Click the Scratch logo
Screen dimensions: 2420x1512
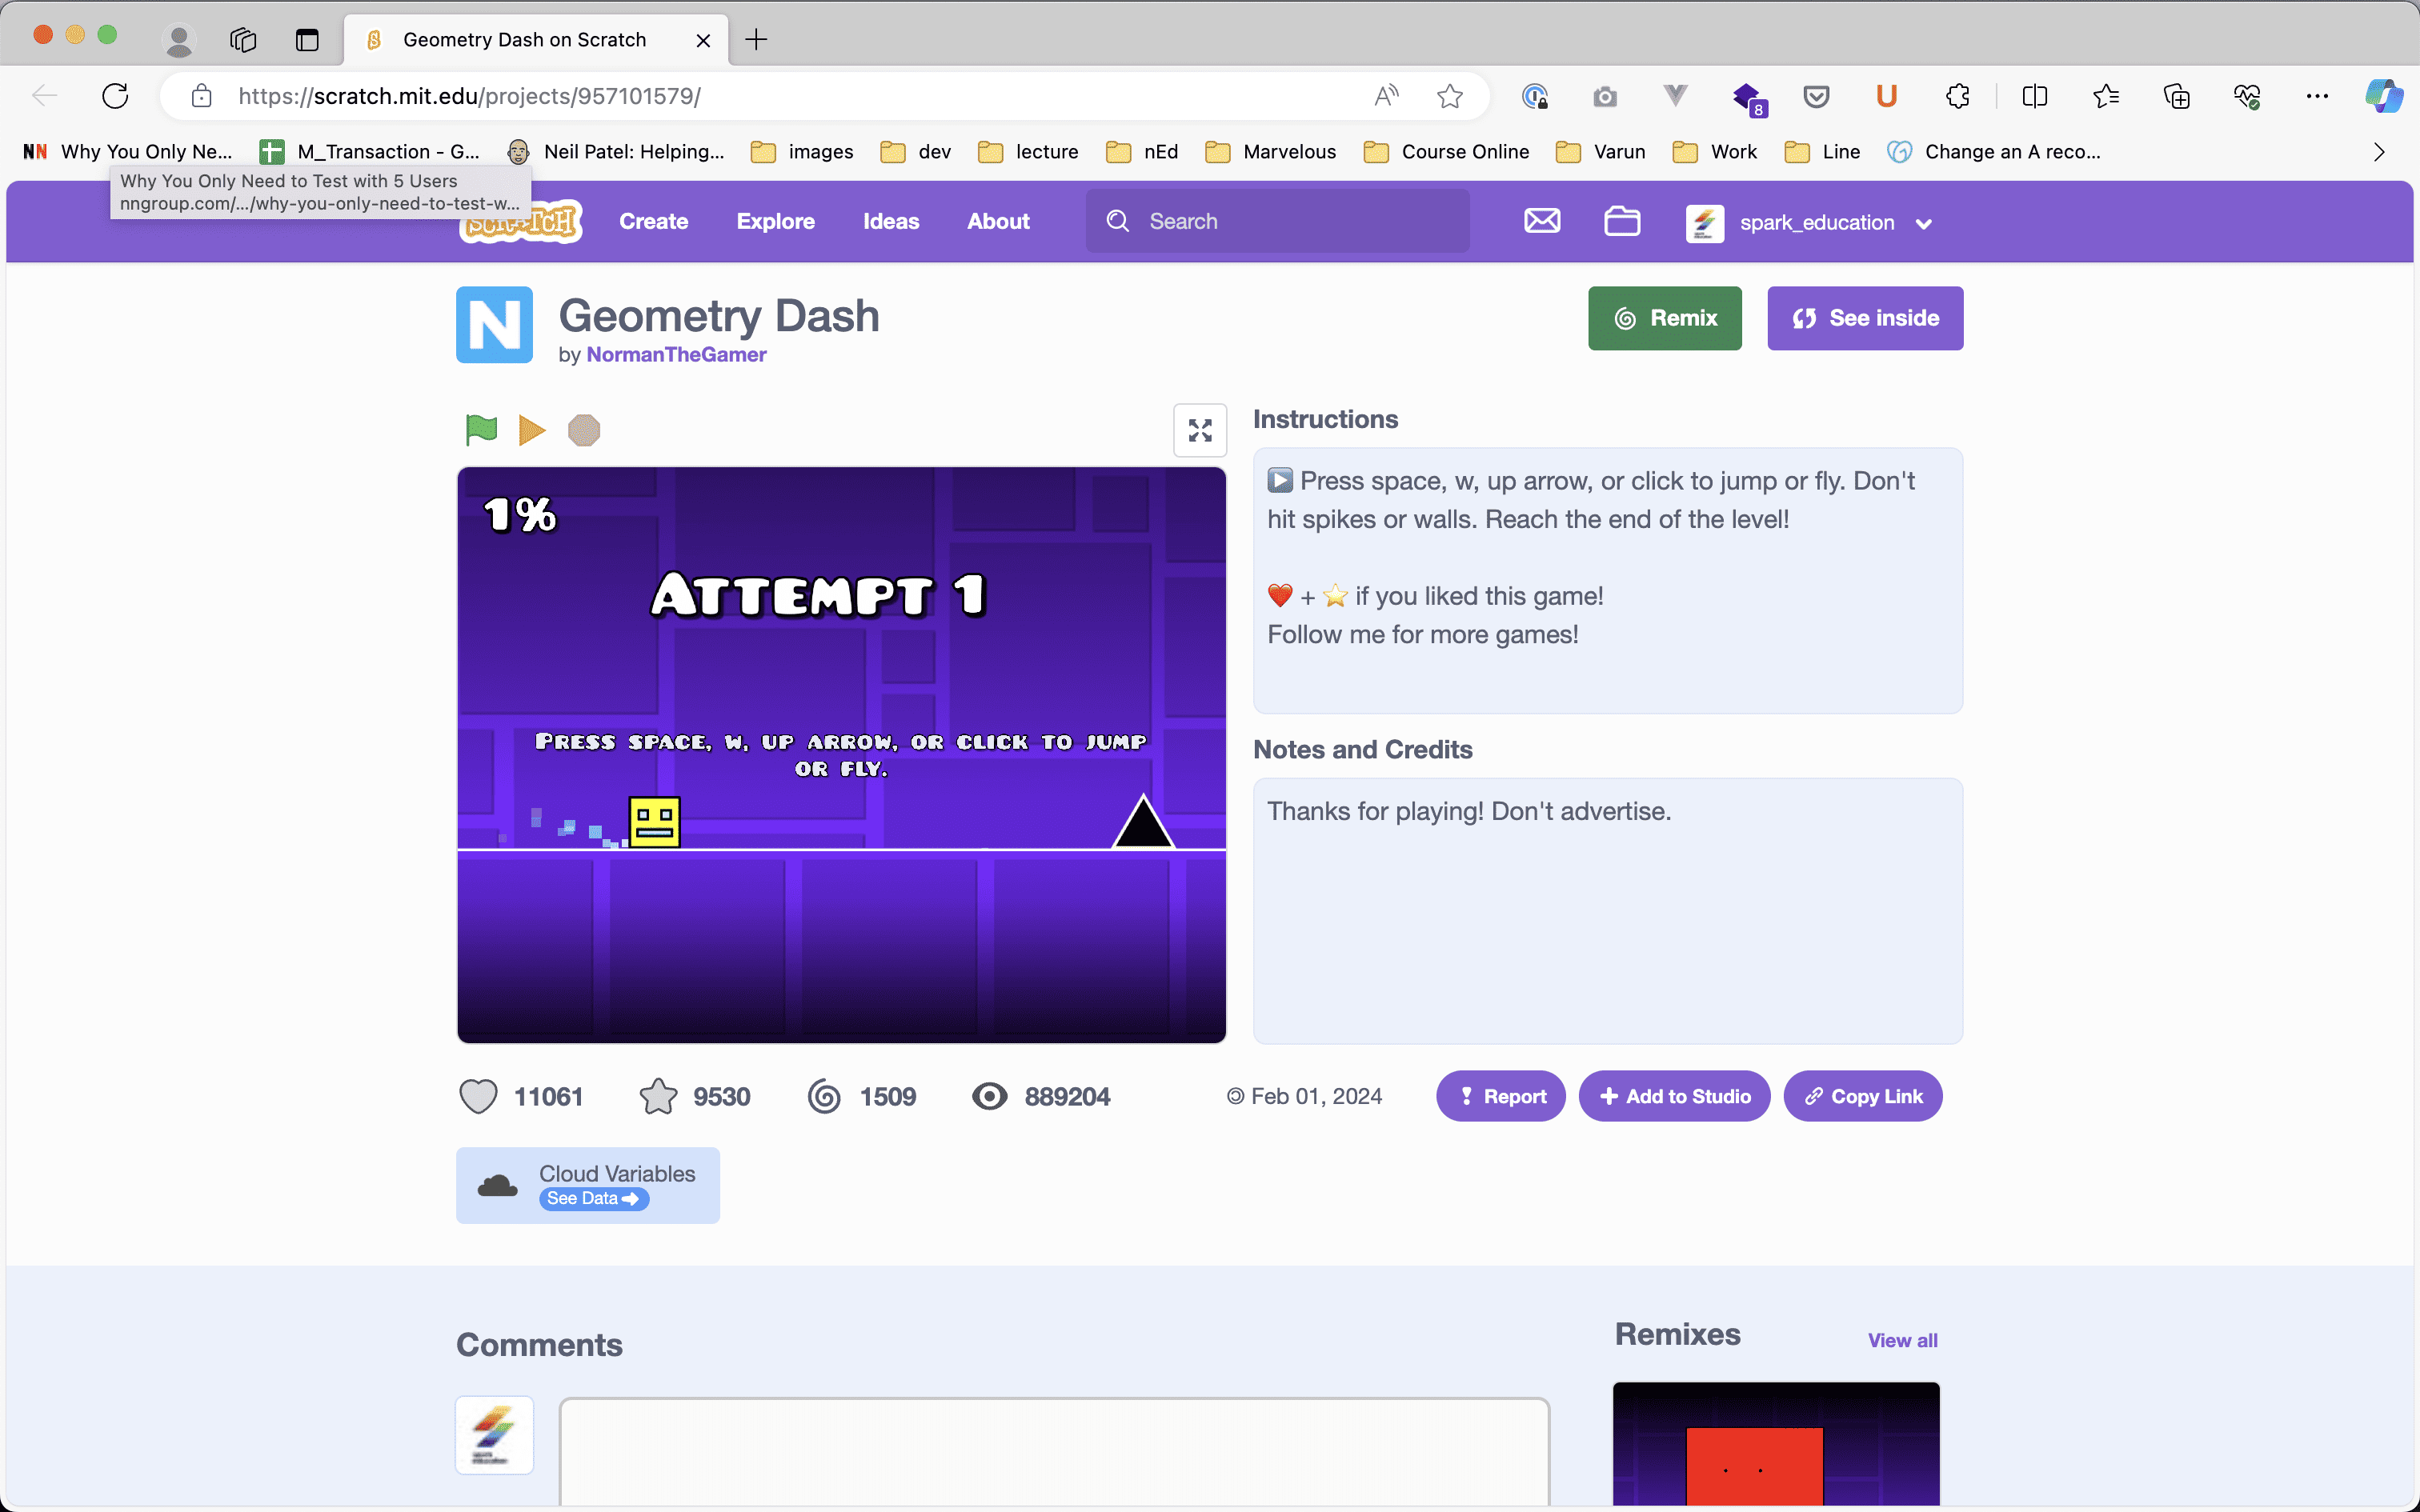point(522,221)
